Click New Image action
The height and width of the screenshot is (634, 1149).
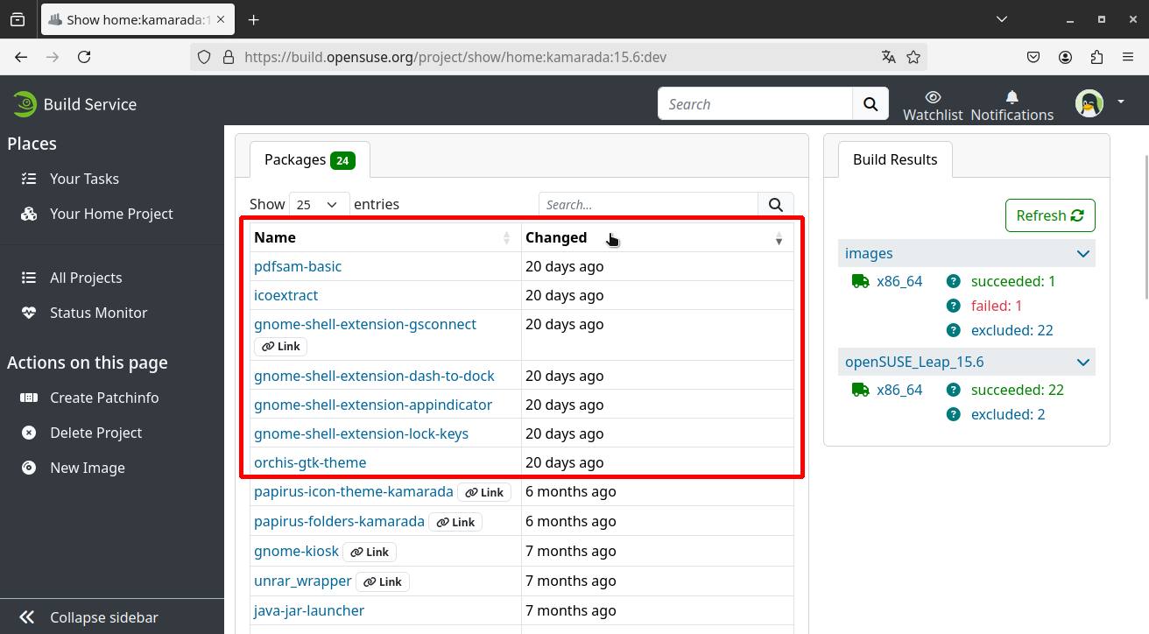point(87,468)
